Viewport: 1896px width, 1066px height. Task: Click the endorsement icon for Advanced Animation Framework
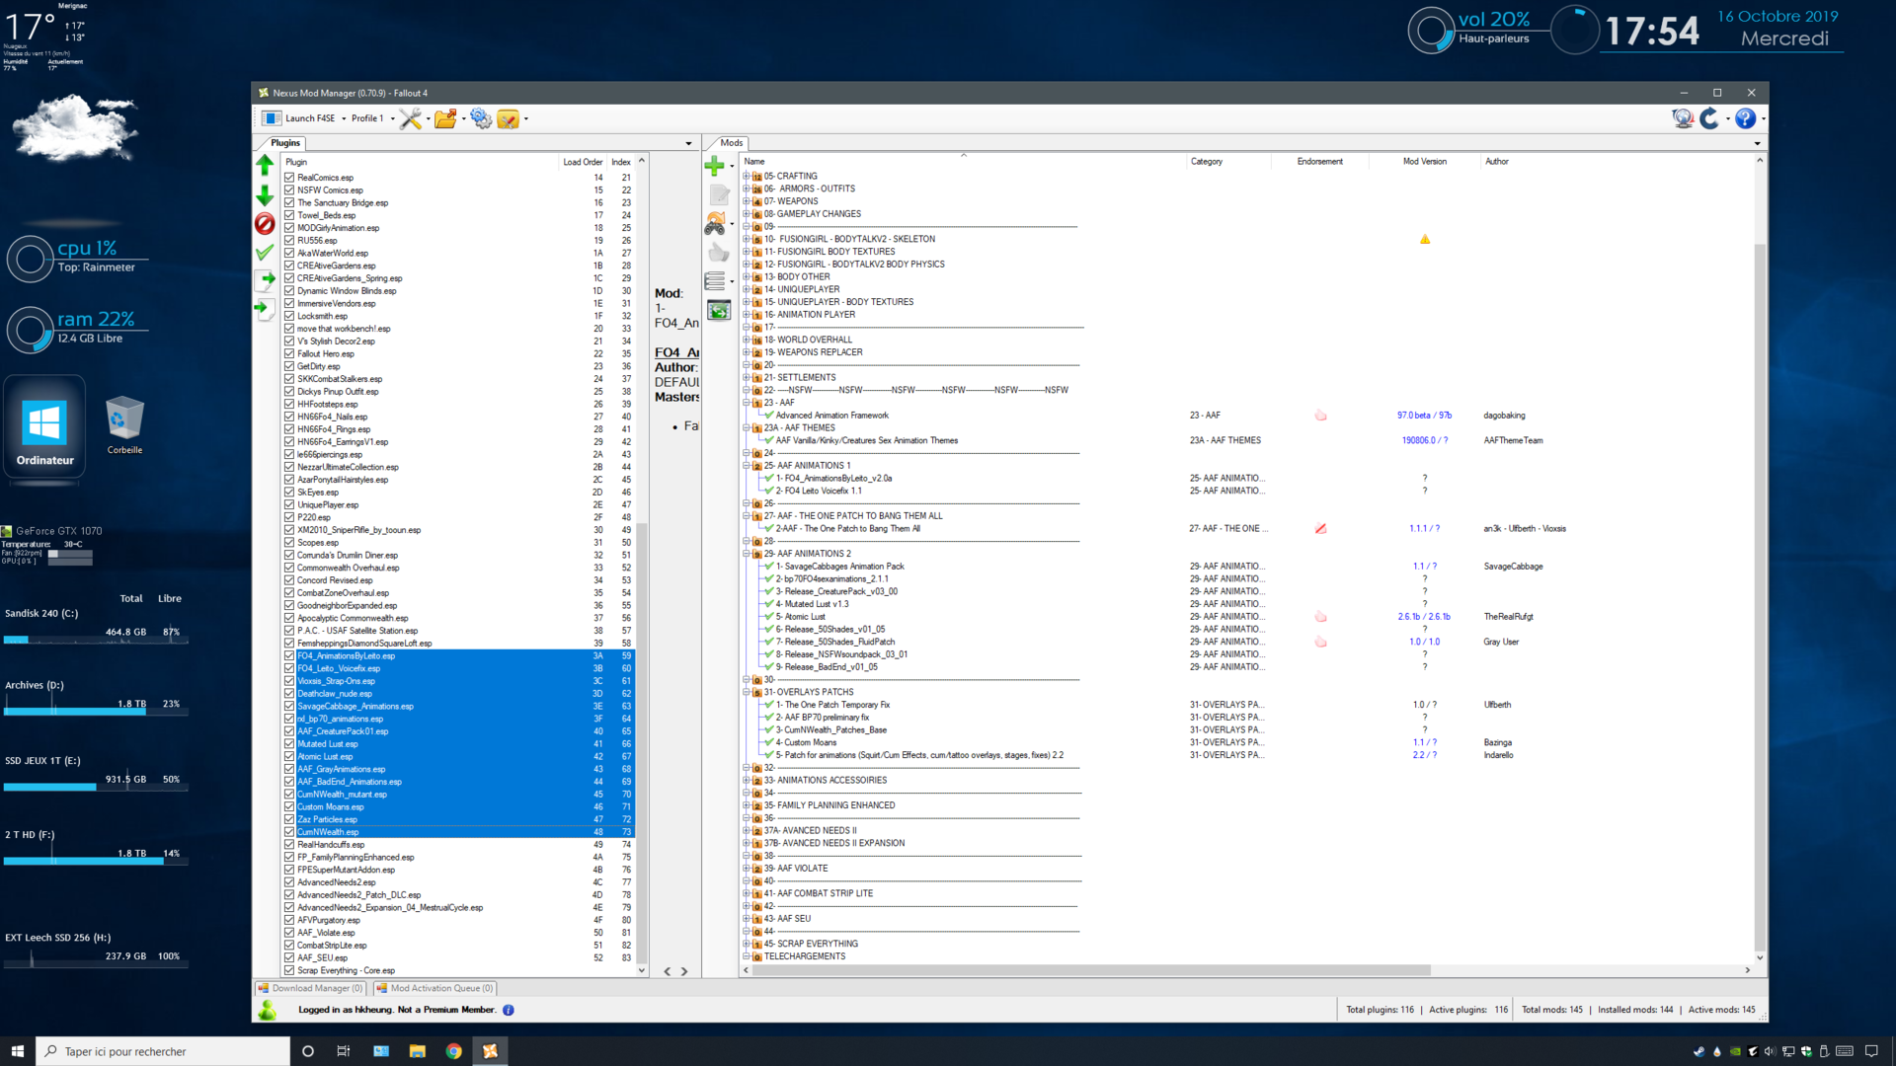click(1320, 416)
